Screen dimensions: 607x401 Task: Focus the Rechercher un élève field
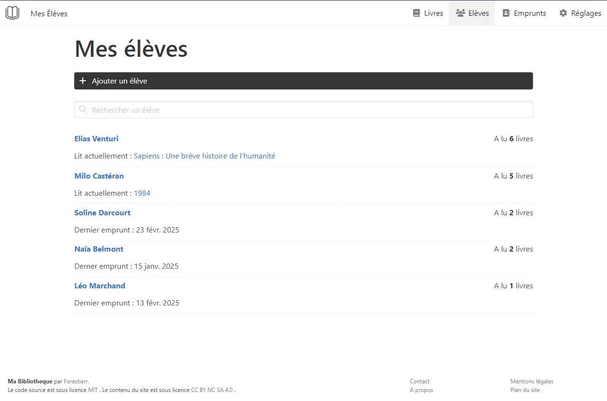pos(303,110)
